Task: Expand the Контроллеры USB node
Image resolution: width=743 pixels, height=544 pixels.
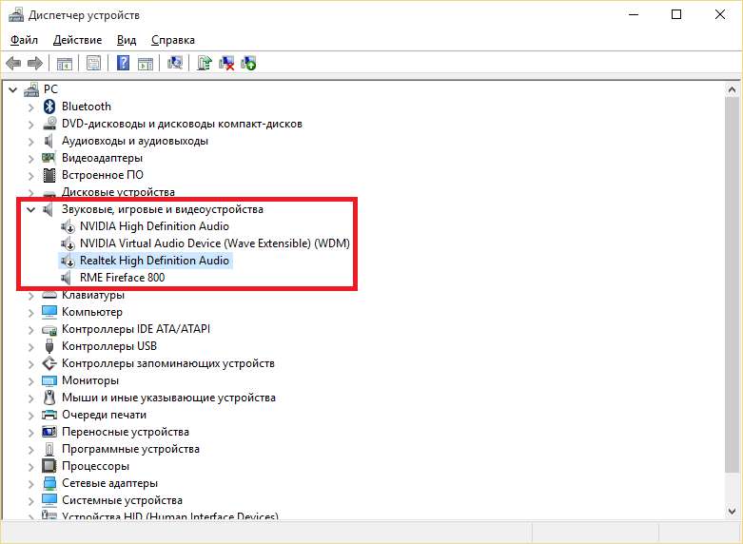Action: 31,346
